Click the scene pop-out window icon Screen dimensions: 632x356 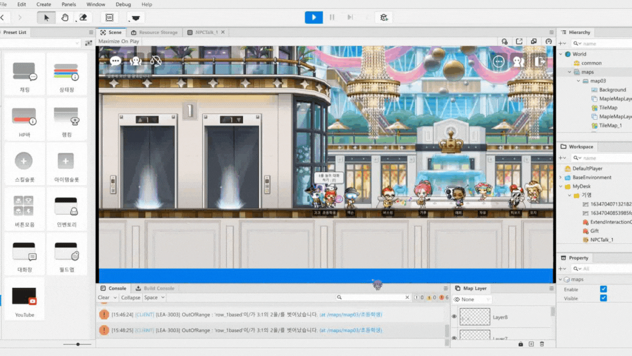(x=519, y=42)
